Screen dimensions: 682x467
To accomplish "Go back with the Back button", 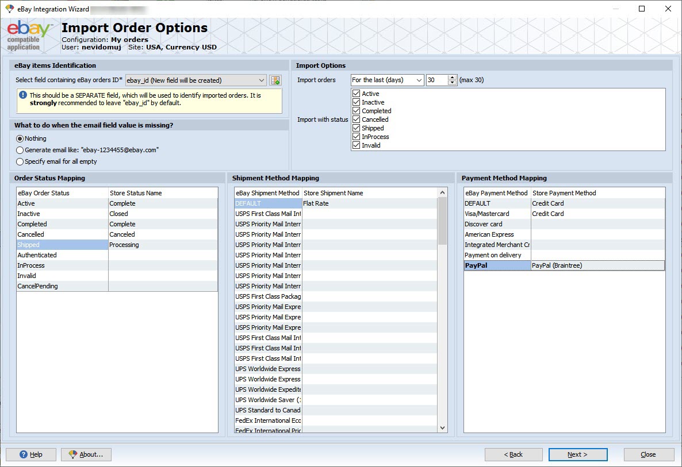I will click(x=514, y=454).
